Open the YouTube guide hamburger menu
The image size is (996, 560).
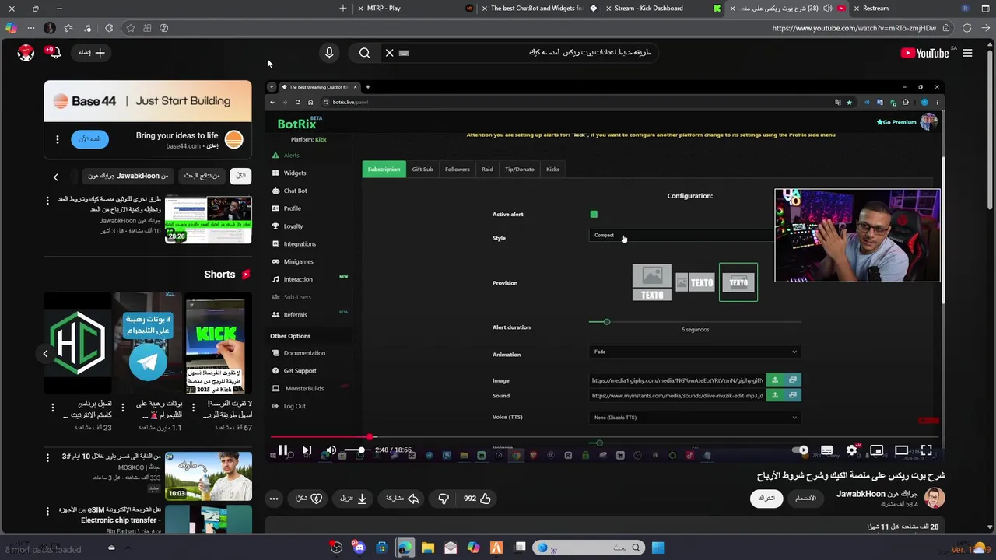967,53
